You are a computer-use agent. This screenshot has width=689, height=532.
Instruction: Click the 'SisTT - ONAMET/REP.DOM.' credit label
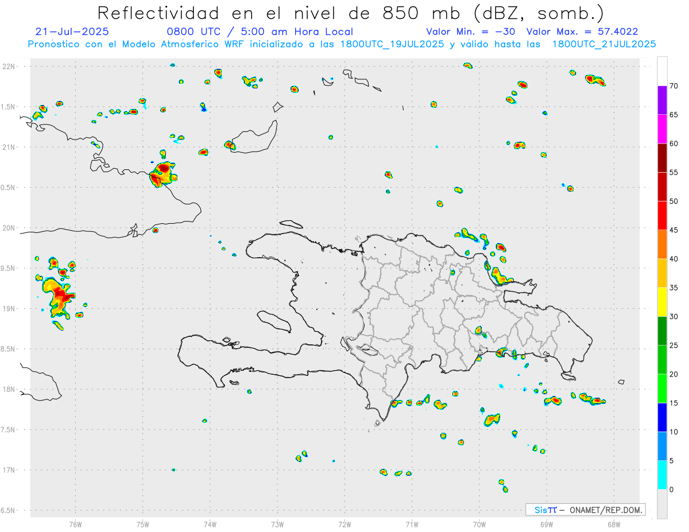click(586, 510)
